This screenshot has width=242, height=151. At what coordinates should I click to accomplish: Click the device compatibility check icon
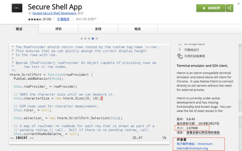[180, 56]
